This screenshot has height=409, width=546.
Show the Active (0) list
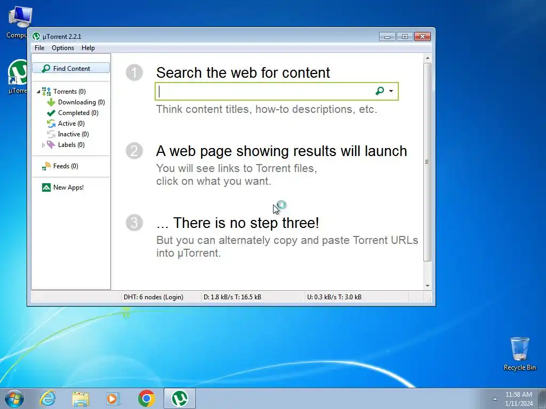click(71, 124)
